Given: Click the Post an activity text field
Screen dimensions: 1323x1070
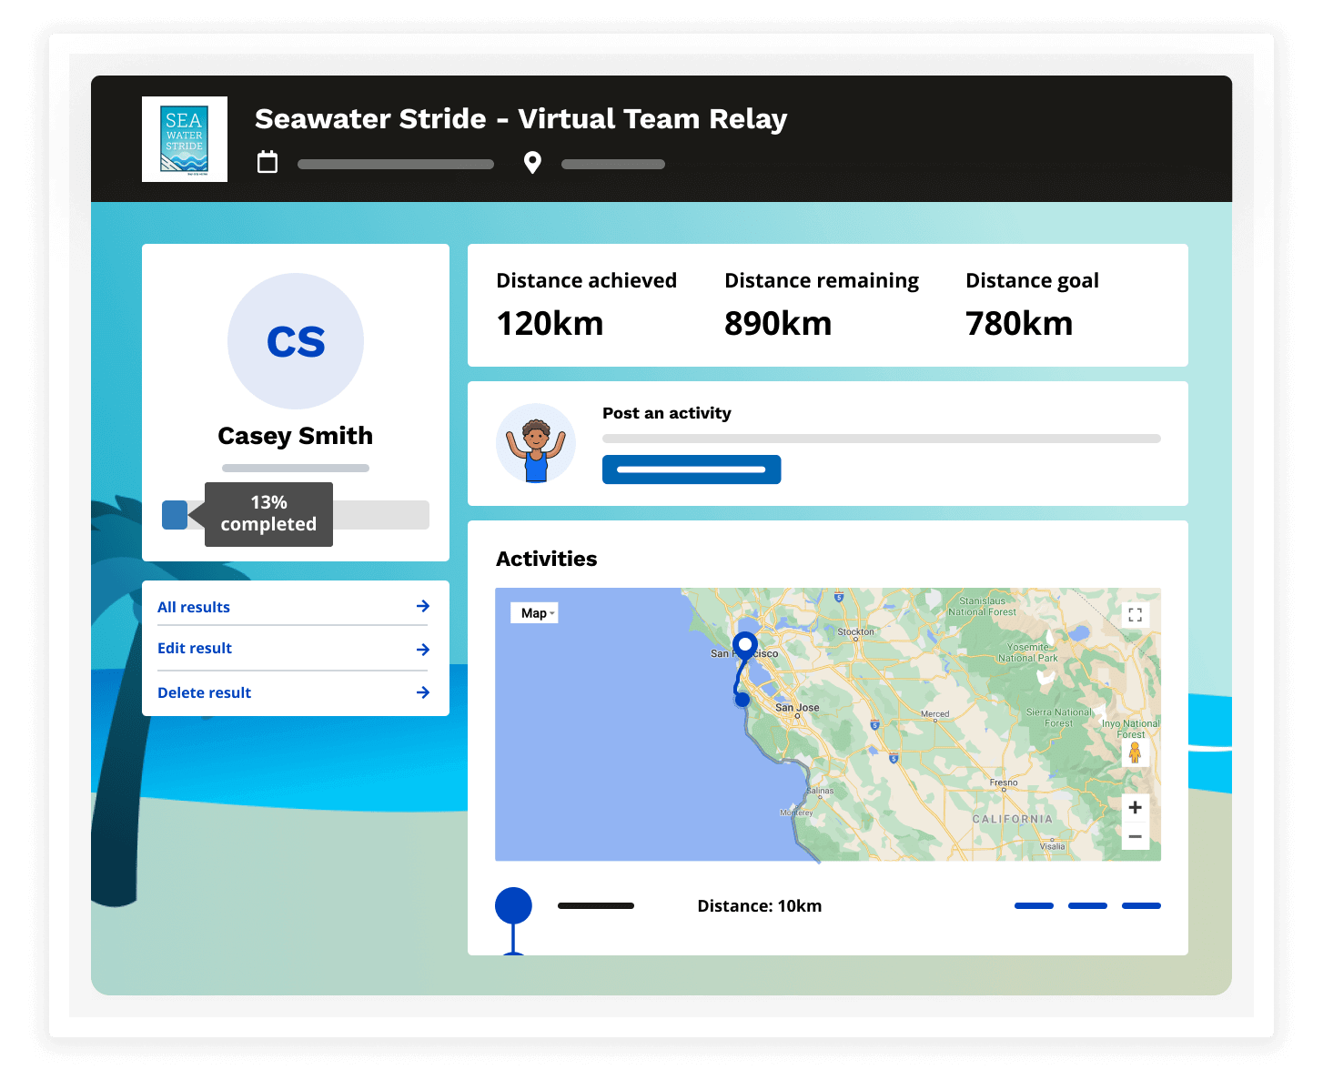Looking at the screenshot, I should (881, 439).
